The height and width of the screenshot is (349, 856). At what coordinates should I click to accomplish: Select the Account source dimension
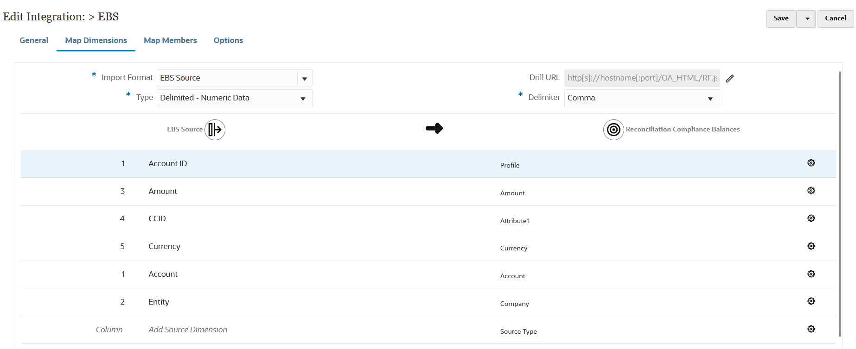click(x=163, y=274)
